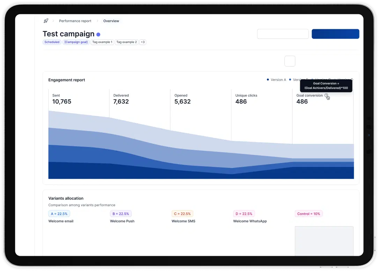Click the info icon beside Goal conversion
379x271 pixels.
click(326, 95)
